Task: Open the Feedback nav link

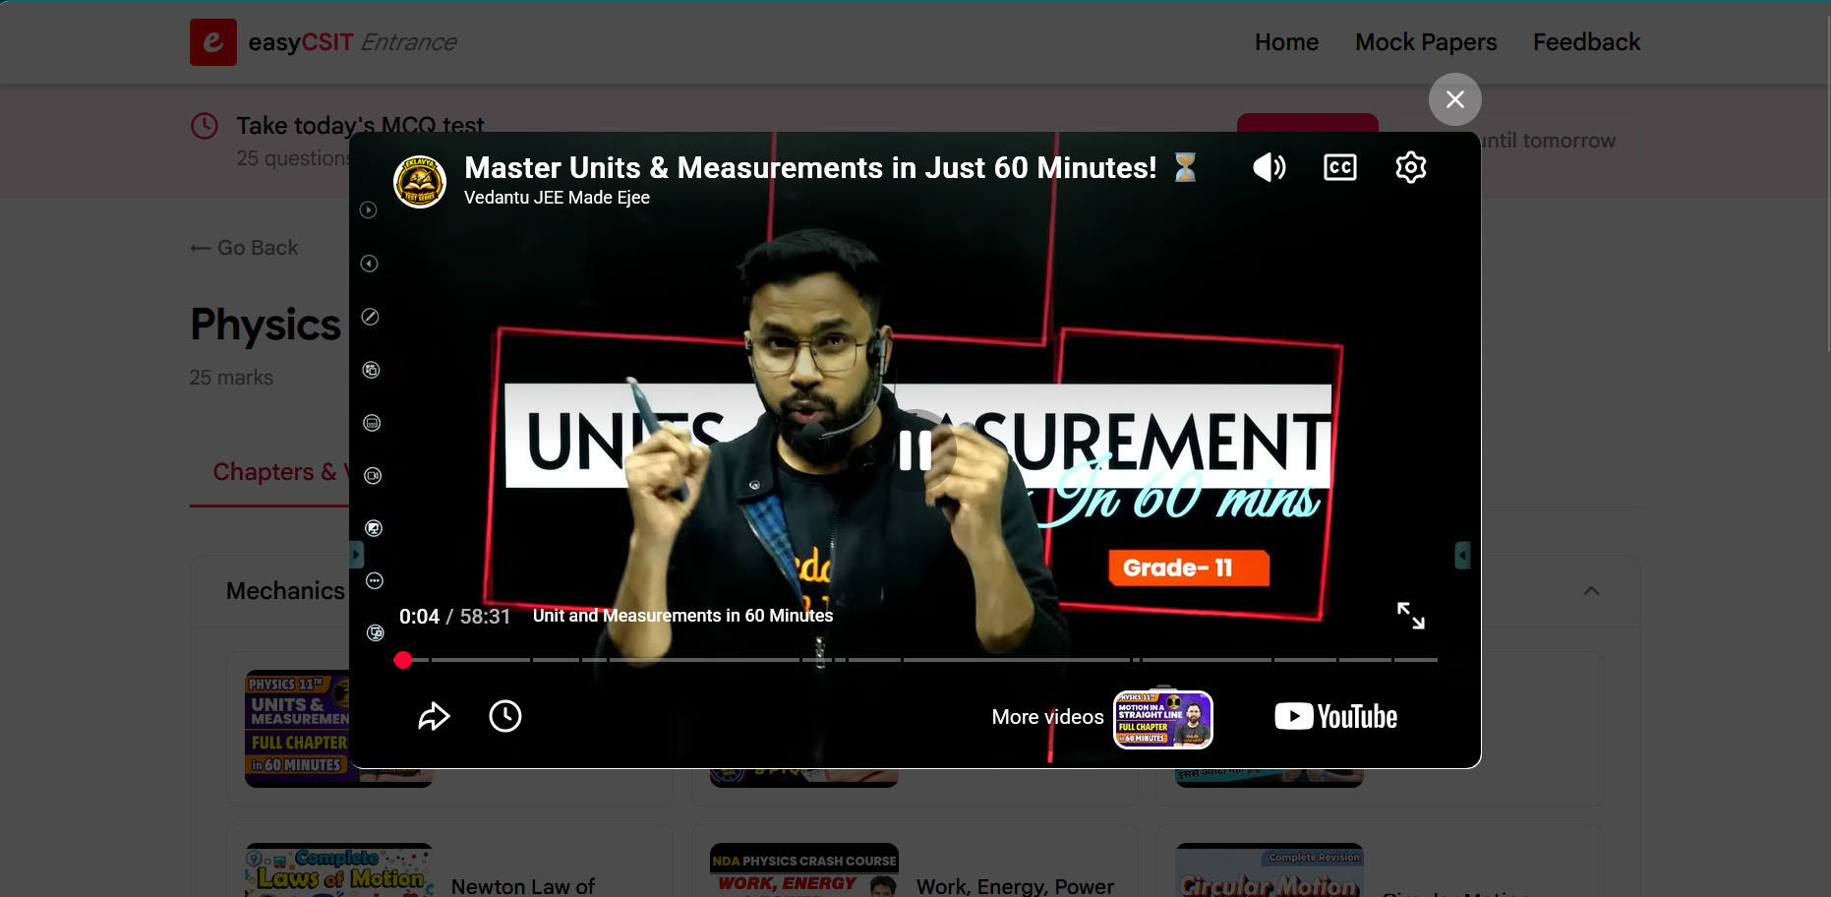Action: tap(1586, 42)
